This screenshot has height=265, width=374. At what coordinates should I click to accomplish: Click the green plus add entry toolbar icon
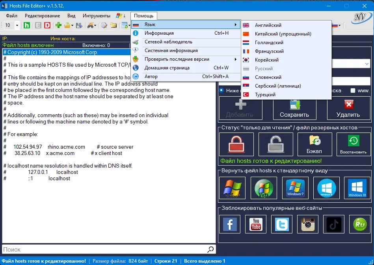coord(58,25)
